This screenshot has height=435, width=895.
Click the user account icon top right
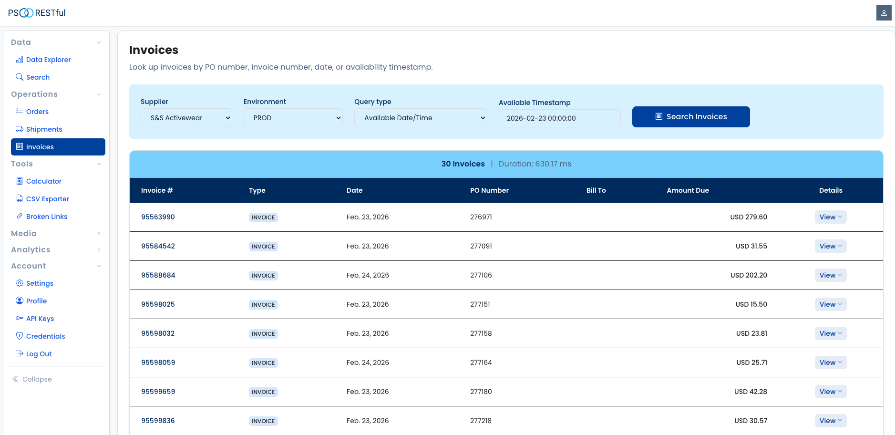click(x=884, y=13)
